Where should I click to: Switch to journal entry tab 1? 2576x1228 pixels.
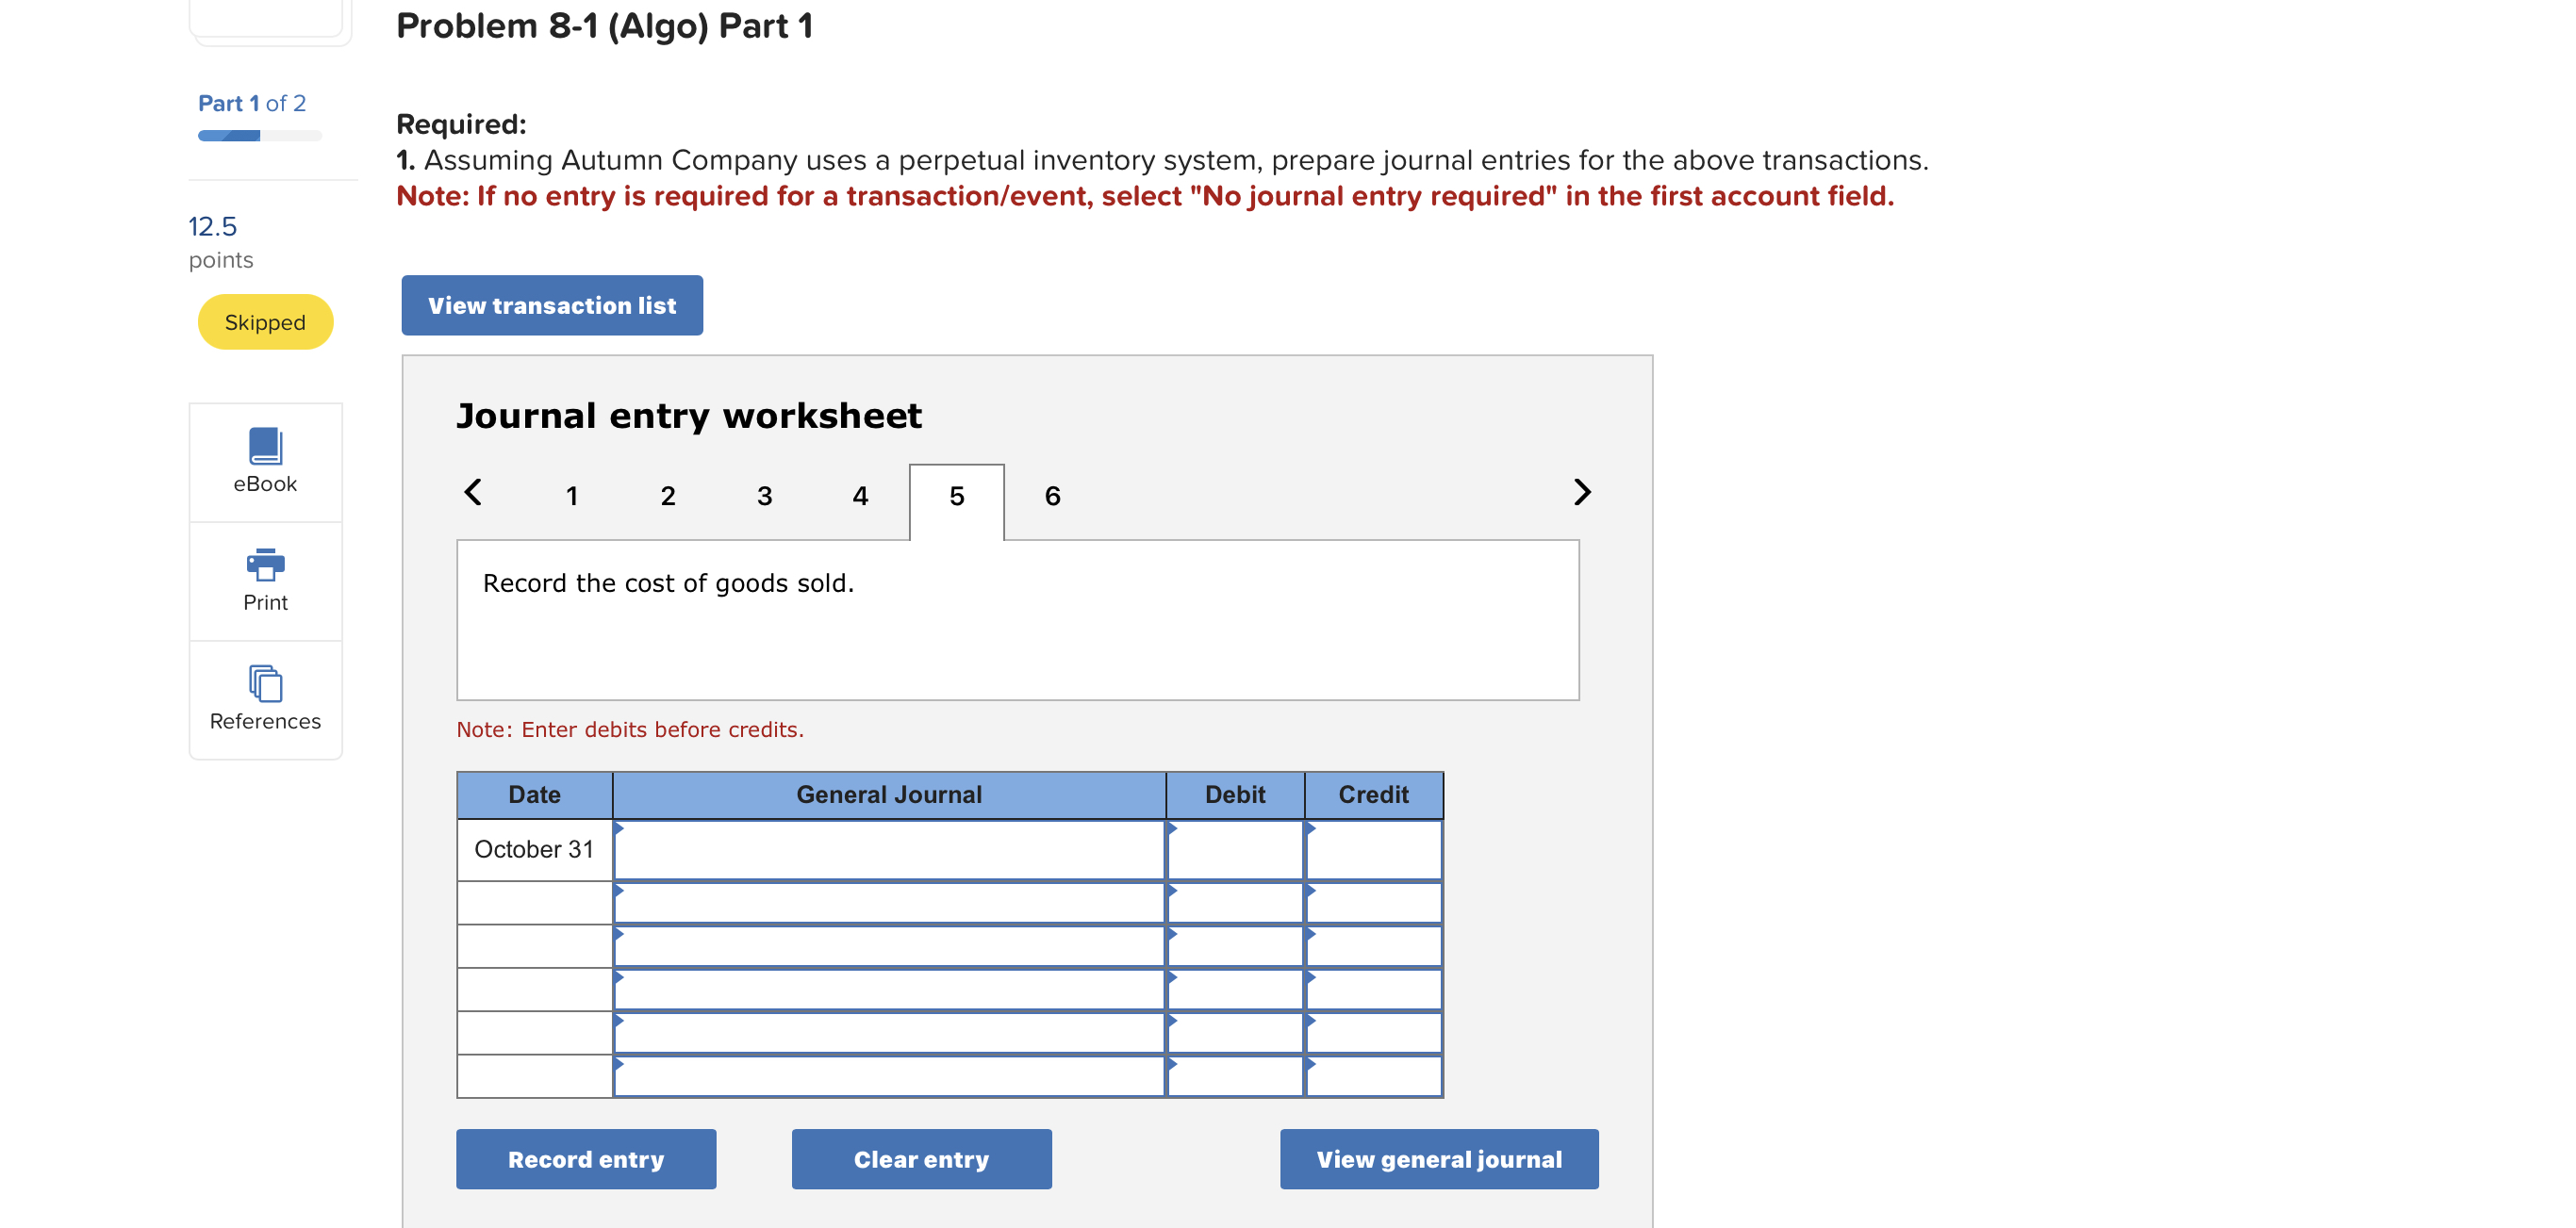click(x=572, y=497)
